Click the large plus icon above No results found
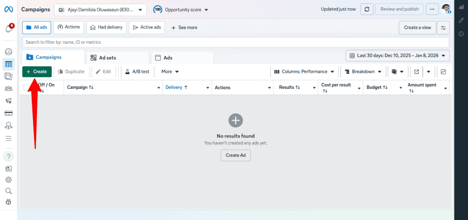This screenshot has width=468, height=220. [236, 120]
